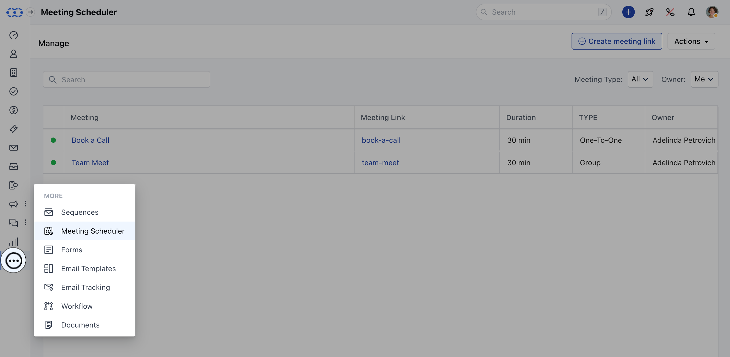
Task: Click the rocket launcher icon in top bar
Action: point(649,12)
